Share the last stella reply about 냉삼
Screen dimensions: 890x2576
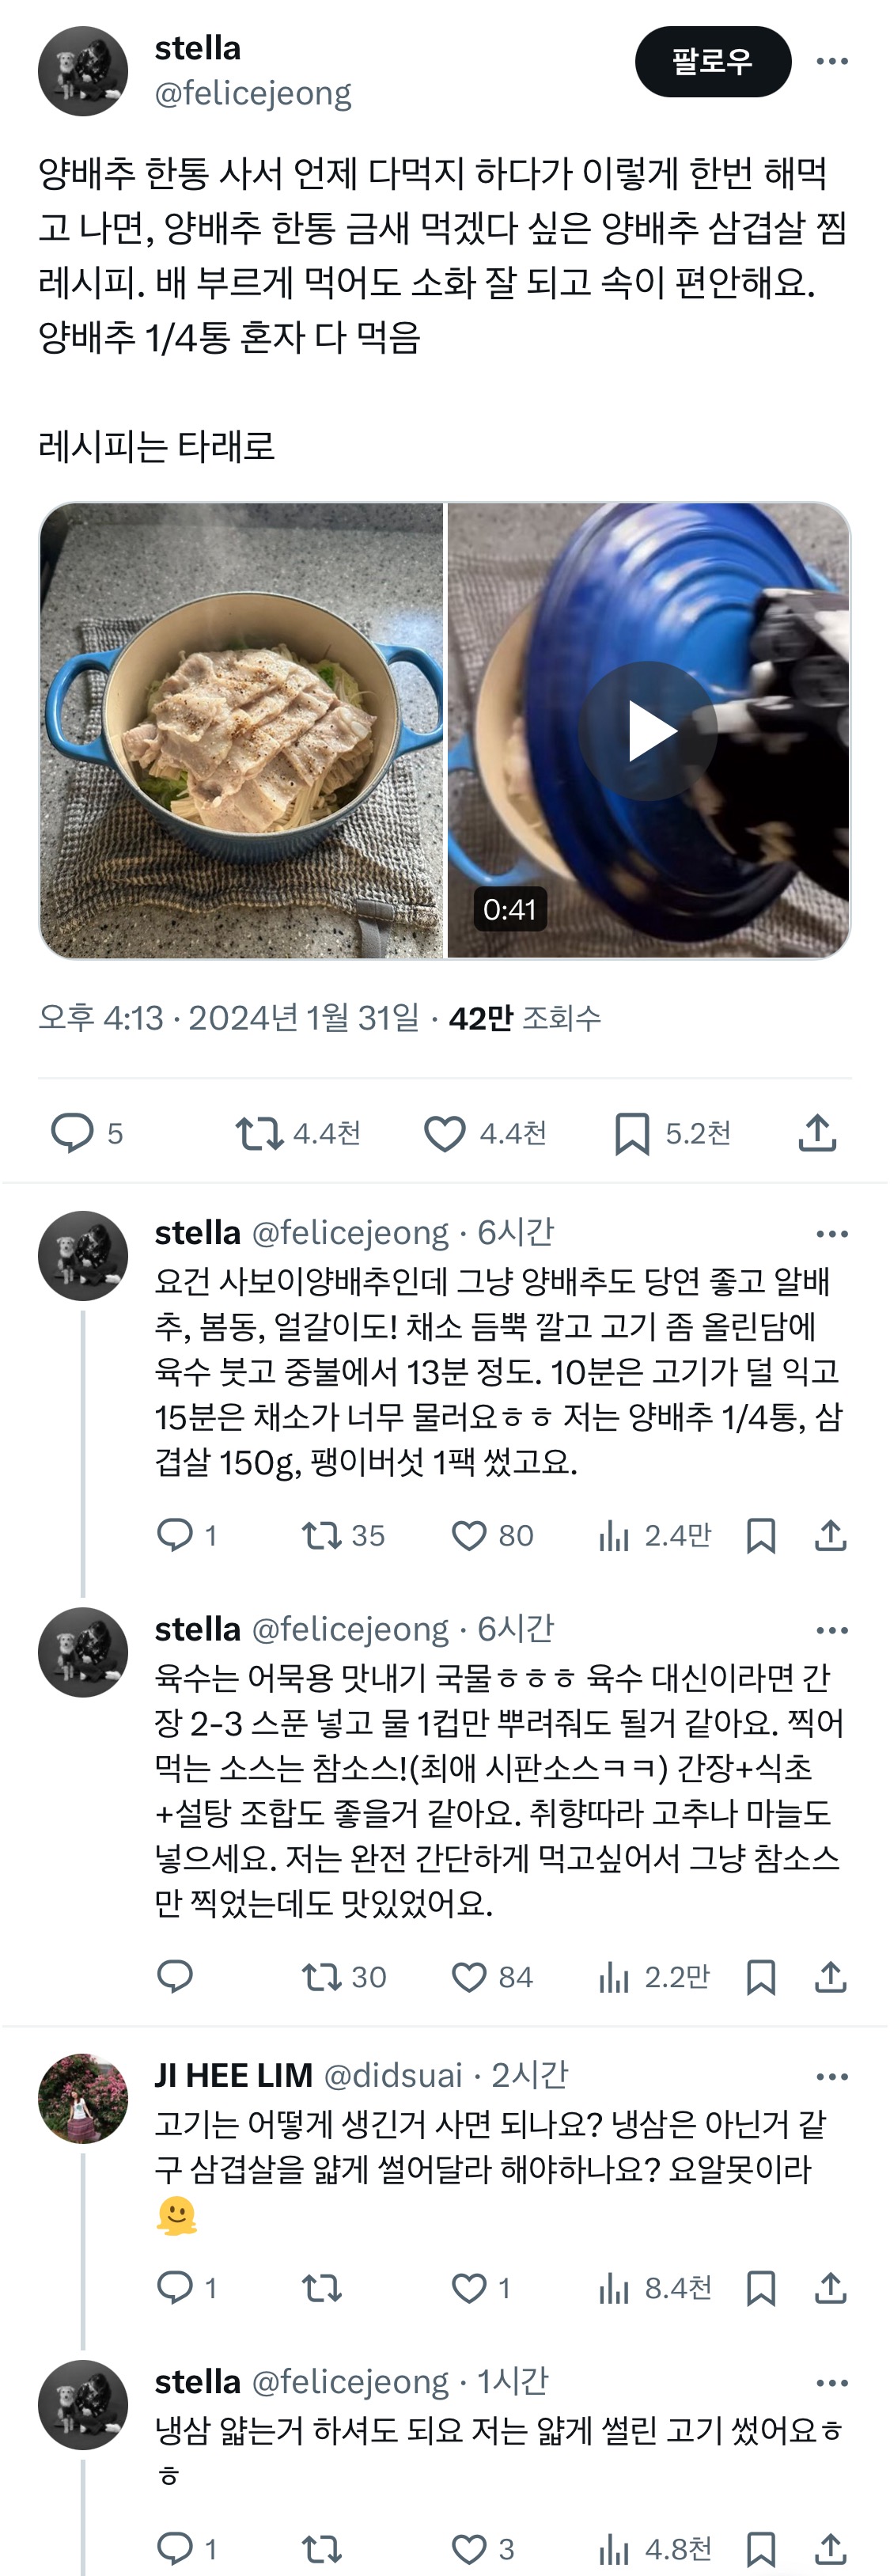tap(831, 2549)
